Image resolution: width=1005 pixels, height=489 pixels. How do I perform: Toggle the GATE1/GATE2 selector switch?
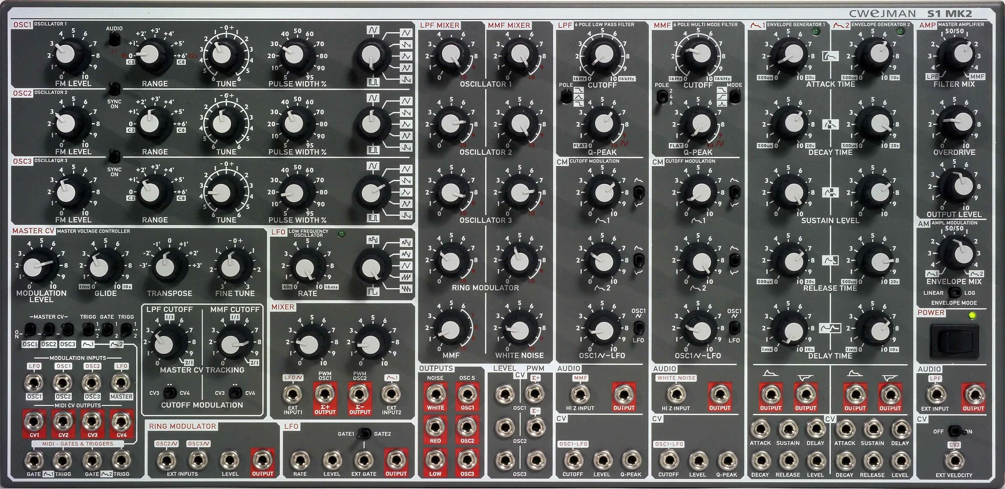coord(364,434)
